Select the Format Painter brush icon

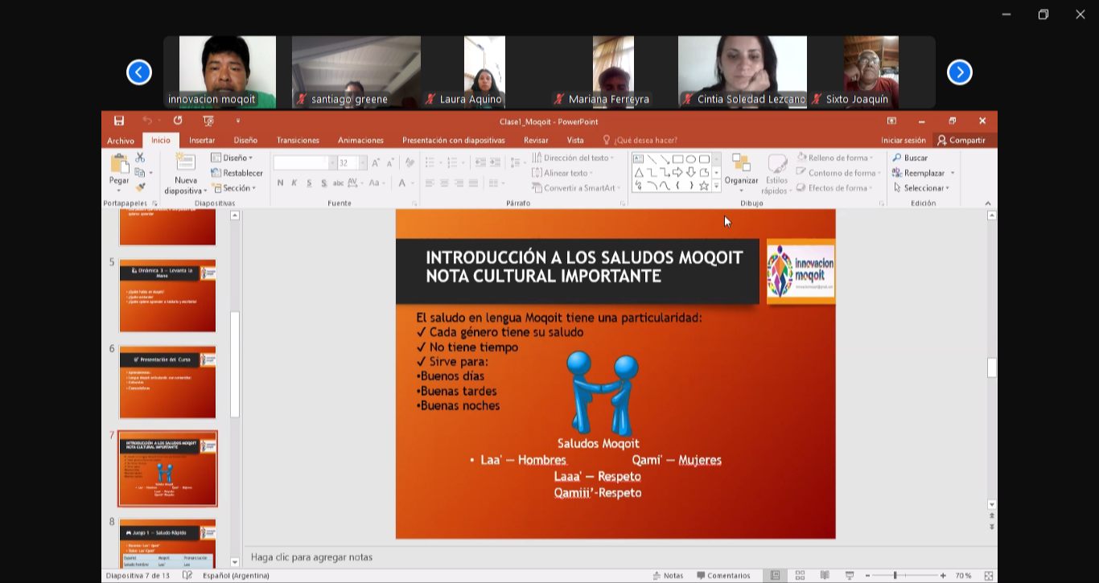point(140,187)
